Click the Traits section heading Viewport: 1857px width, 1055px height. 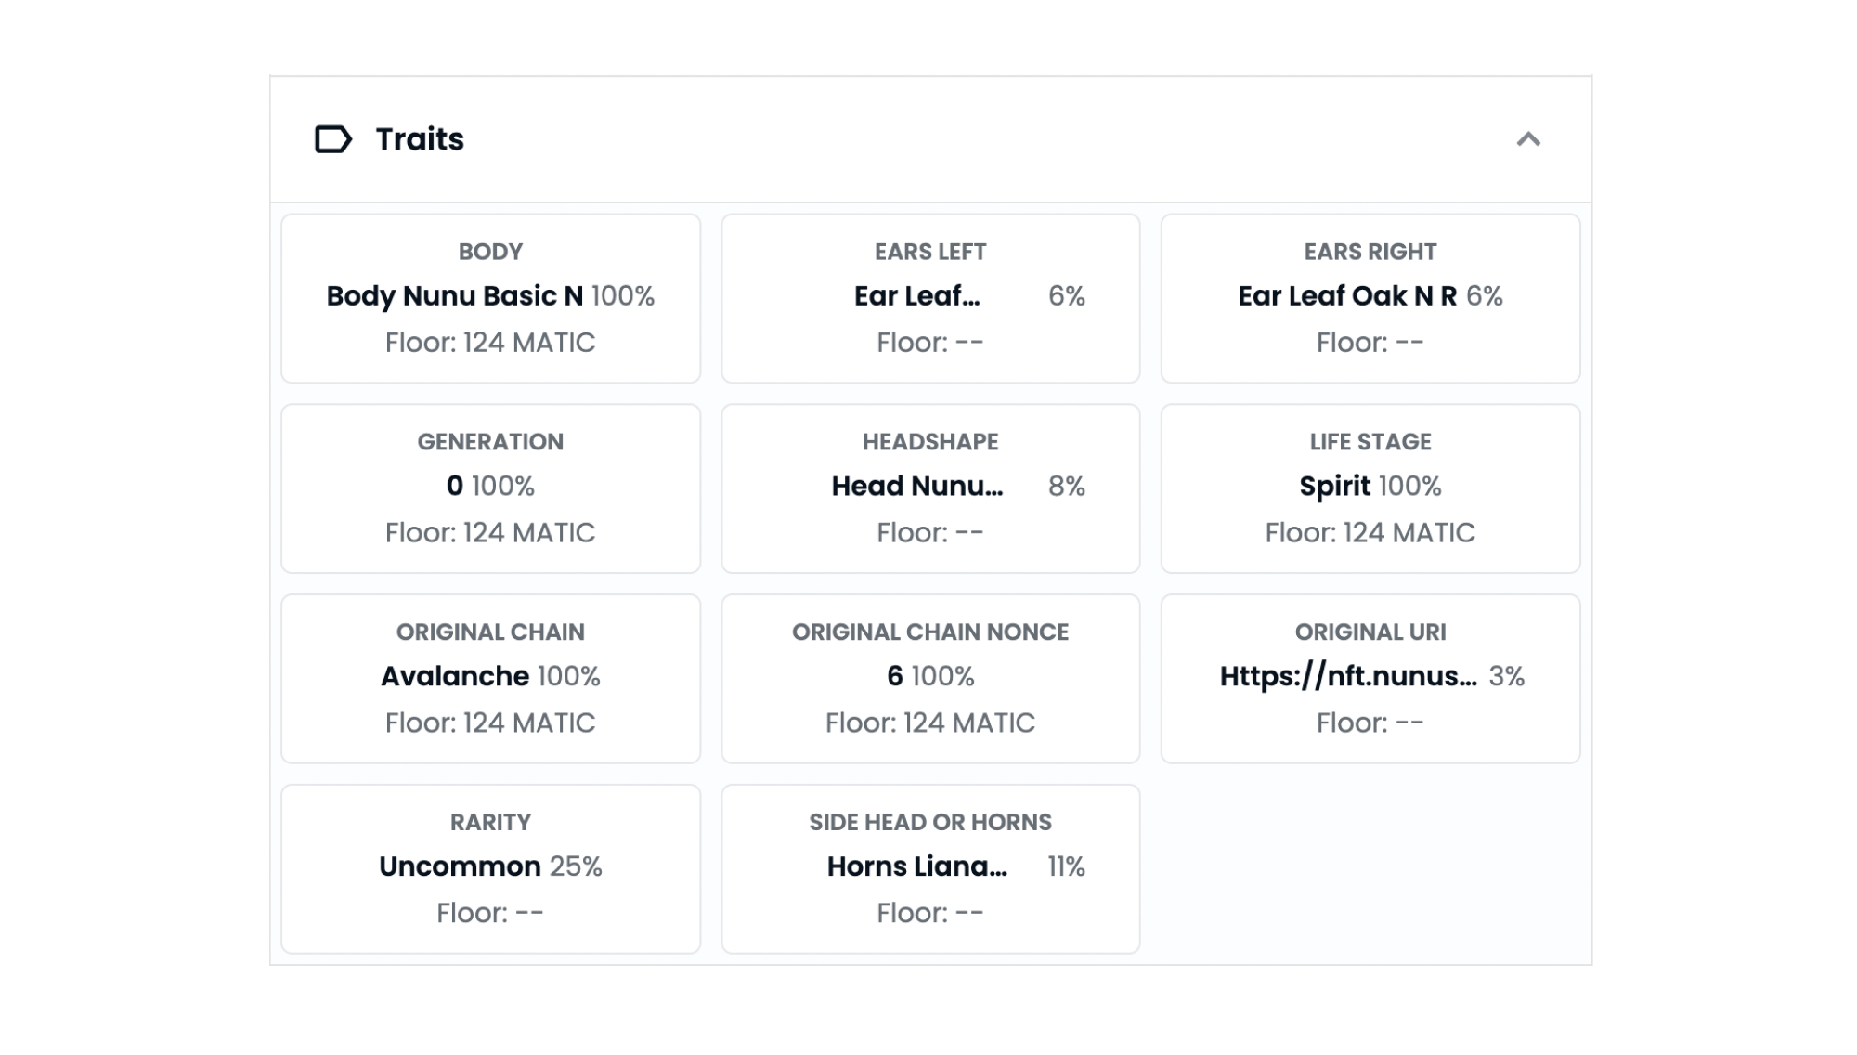[x=420, y=139]
